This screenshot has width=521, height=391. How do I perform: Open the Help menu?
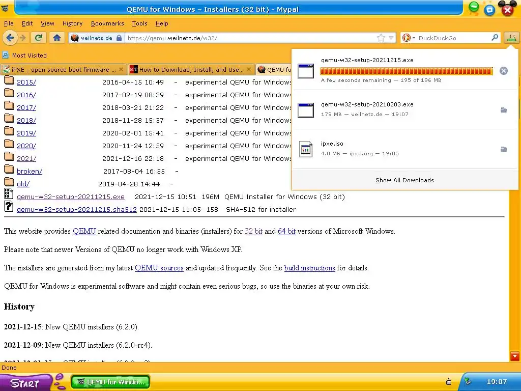pos(162,23)
